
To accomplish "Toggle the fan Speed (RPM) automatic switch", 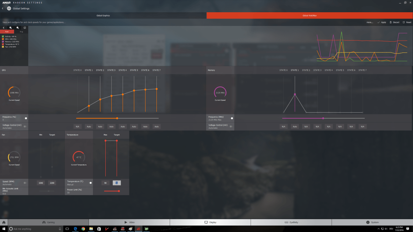I will tap(25, 183).
